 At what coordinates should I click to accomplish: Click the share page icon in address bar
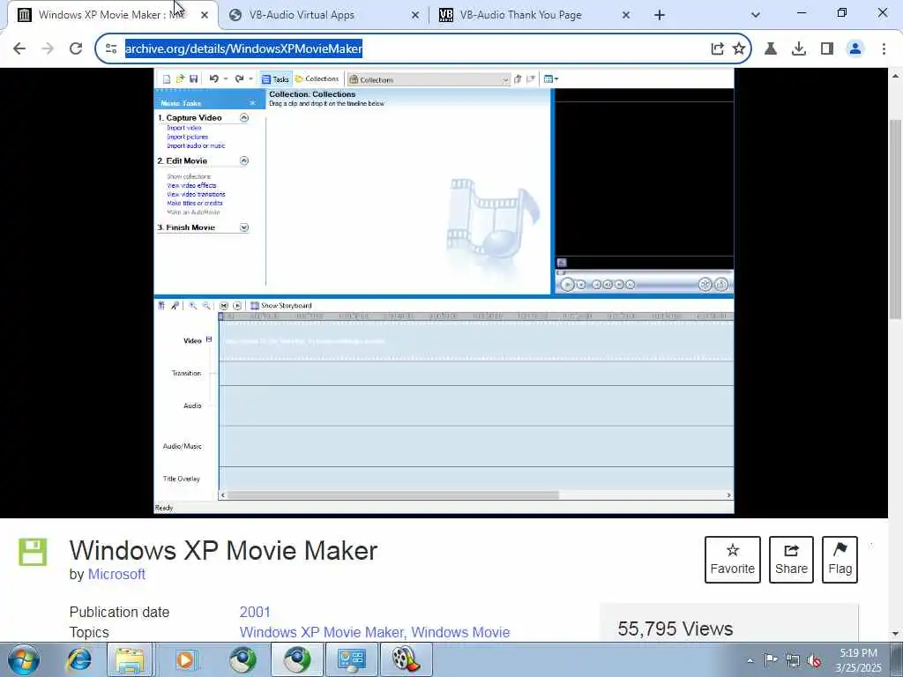(717, 49)
